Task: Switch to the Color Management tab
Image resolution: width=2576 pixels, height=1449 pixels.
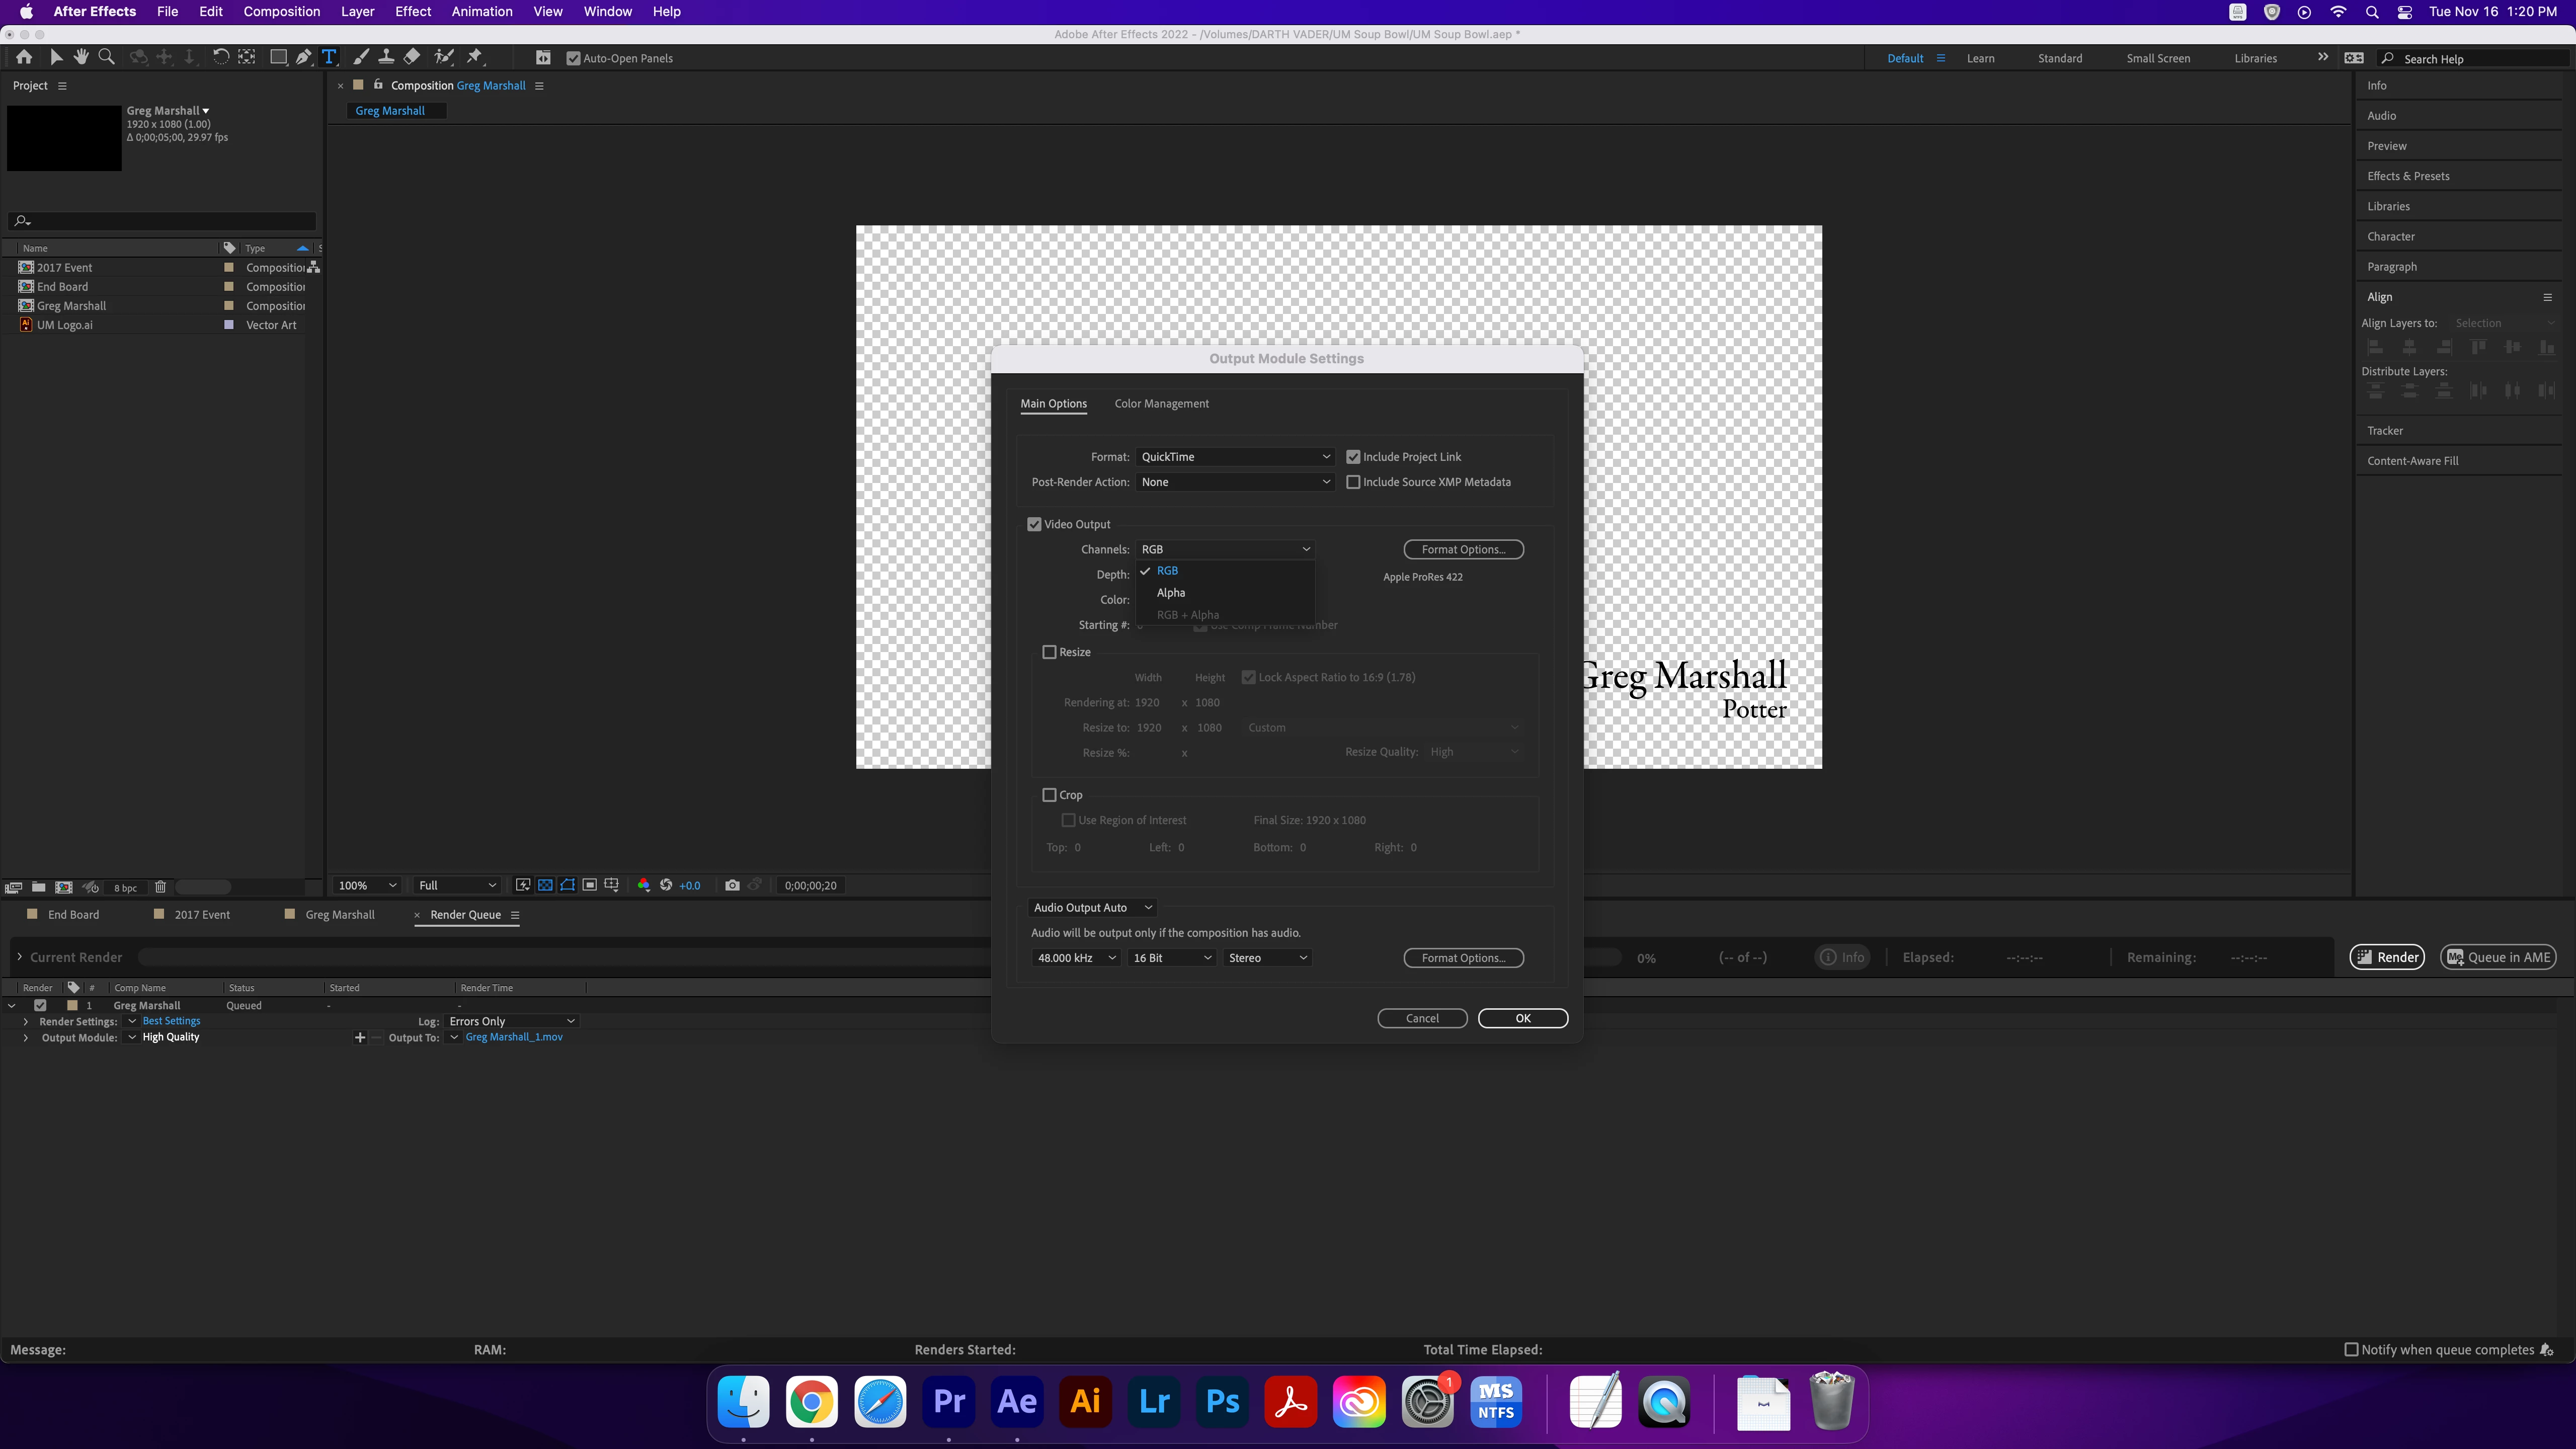Action: [1161, 404]
